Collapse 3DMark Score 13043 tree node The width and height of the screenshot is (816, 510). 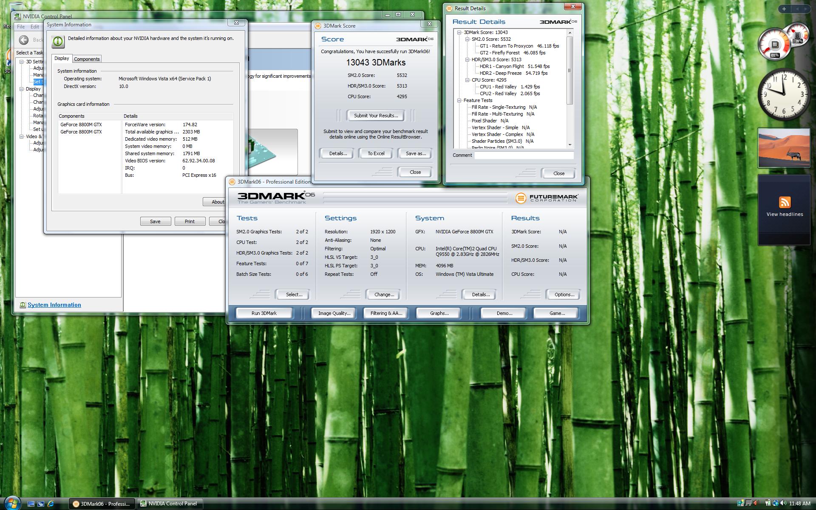[459, 32]
